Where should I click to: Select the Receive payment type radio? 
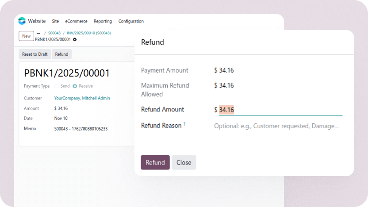pyautogui.click(x=75, y=86)
